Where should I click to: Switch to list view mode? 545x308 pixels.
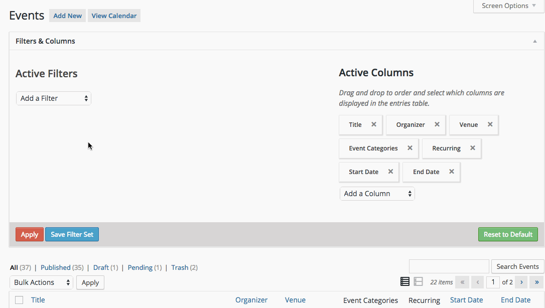405,281
